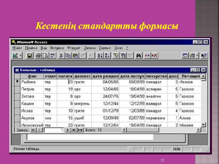The height and width of the screenshot is (164, 219).
Task: Expand the New Object dropdown arrow
Action: [x=197, y=56]
